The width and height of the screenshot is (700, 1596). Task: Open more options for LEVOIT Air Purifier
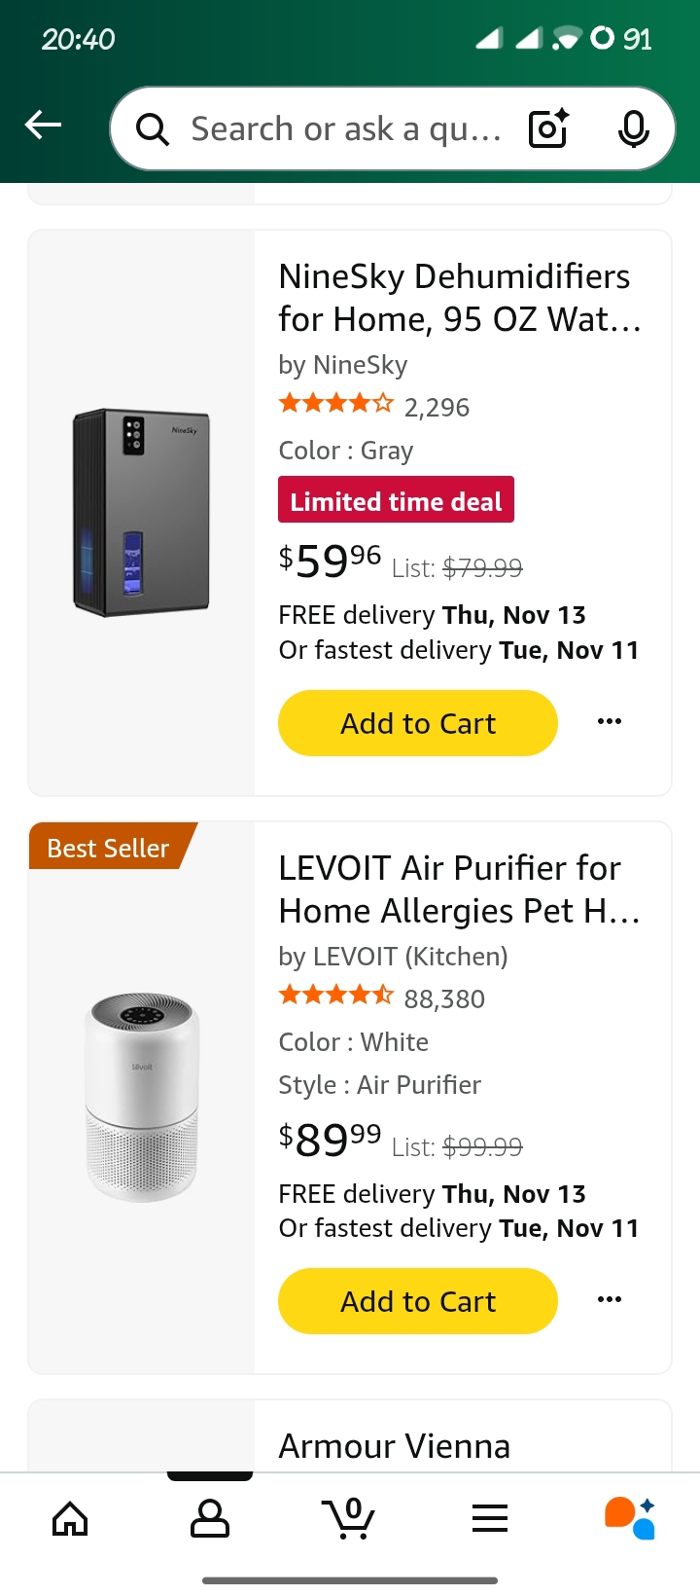tap(610, 1300)
